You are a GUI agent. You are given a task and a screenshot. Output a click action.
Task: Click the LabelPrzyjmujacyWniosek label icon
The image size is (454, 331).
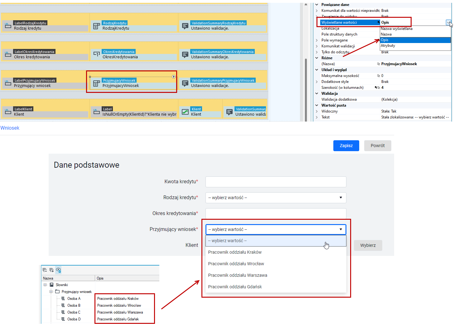click(8, 83)
